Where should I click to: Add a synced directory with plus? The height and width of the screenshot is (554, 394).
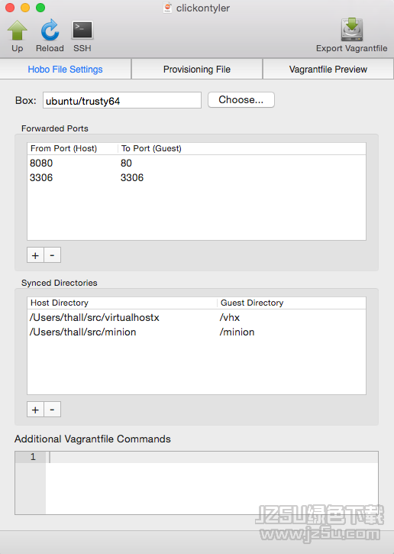[35, 410]
